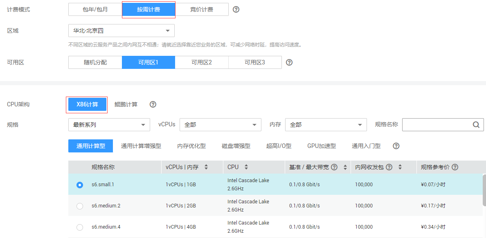Click price ¥0.17/小时
The image size is (486, 238).
click(433, 206)
